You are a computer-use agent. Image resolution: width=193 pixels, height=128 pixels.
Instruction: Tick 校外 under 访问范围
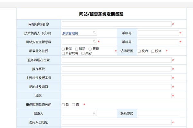tap(152, 51)
